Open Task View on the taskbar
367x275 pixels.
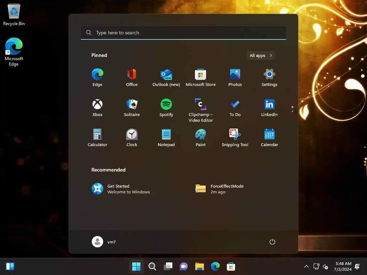[168, 266]
